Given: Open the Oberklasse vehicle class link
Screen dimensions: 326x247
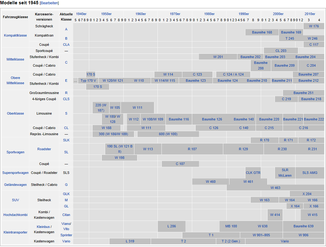Looking at the screenshot, I should coord(15,113).
